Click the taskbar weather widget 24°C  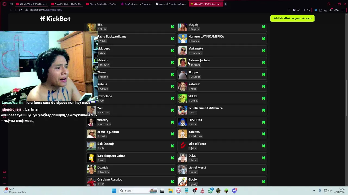tap(15, 191)
